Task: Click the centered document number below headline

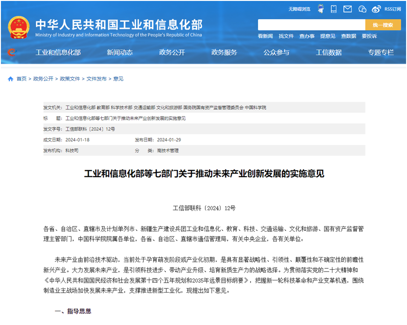Action: tap(204, 208)
